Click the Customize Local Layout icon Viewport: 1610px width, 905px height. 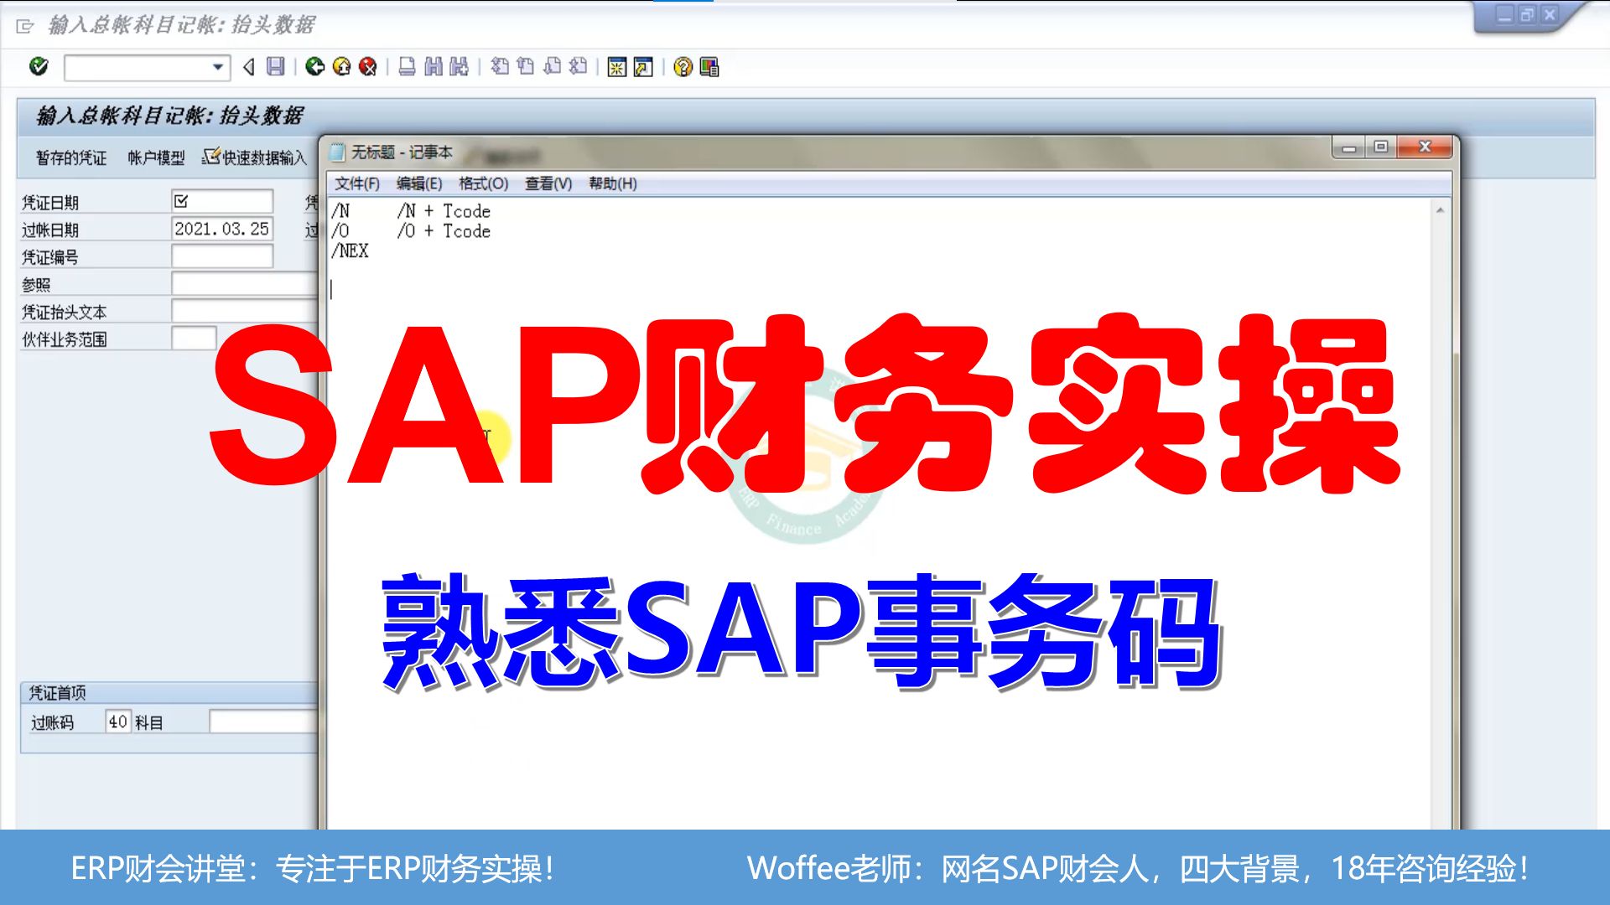click(x=709, y=67)
